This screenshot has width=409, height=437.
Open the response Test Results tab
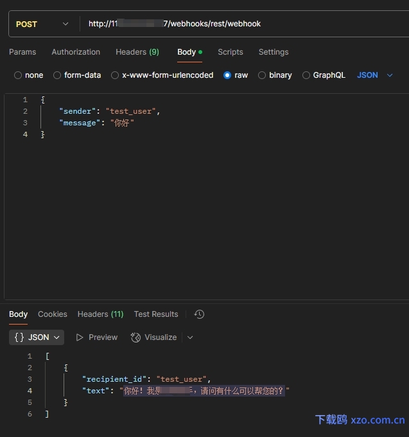(x=156, y=314)
